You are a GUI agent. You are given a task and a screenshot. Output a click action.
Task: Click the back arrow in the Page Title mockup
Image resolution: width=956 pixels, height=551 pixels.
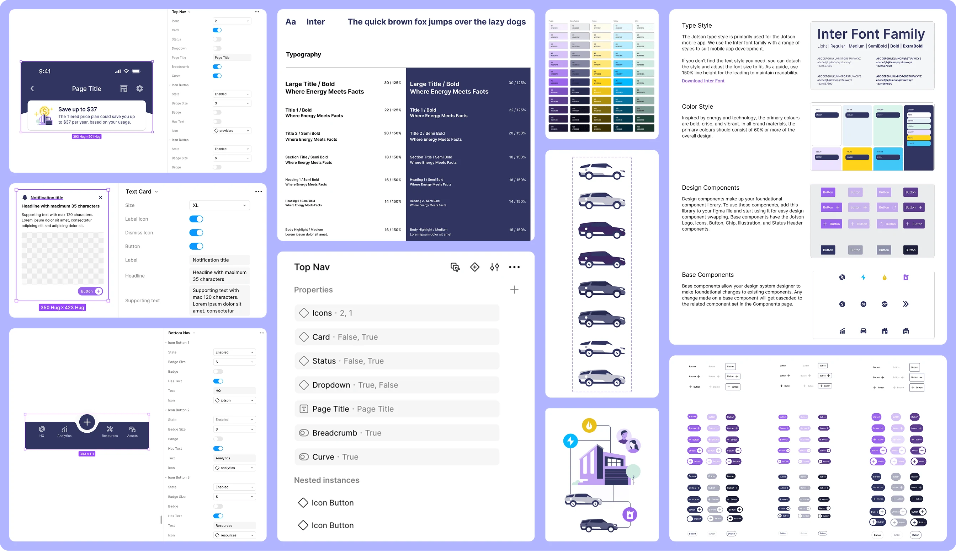pyautogui.click(x=33, y=88)
